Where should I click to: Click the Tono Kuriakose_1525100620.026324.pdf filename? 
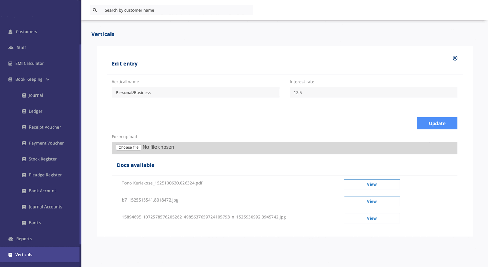point(162,183)
